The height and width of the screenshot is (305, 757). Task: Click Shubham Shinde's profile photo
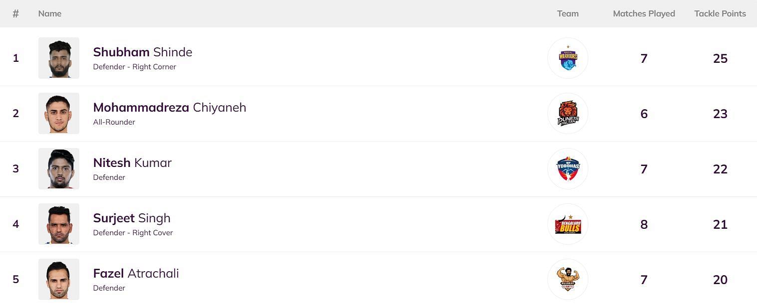coord(58,58)
